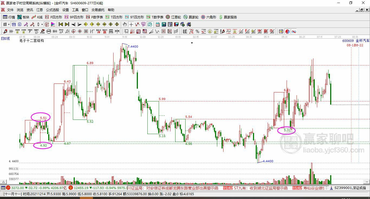Image resolution: width=370 pixels, height=199 pixels.
Task: Open the 浏览 menu
Action: point(20,10)
